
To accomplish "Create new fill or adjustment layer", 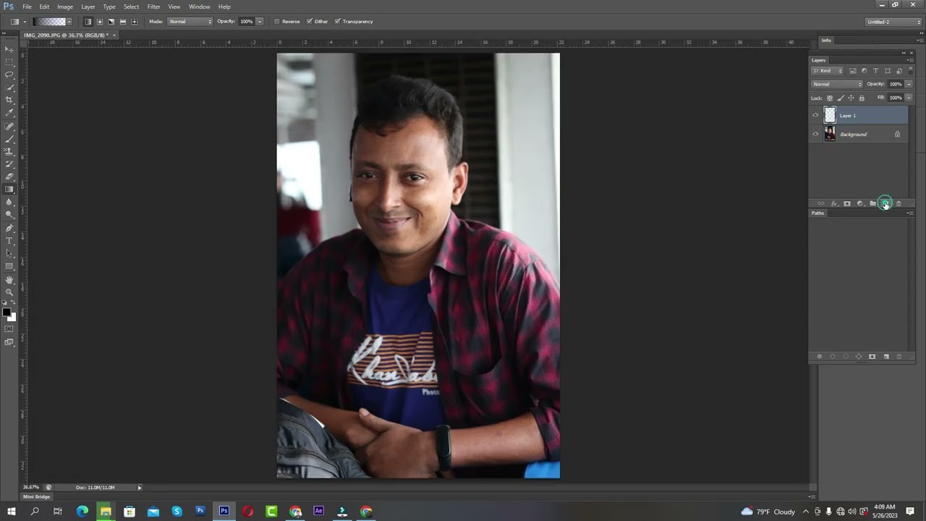I will point(860,203).
